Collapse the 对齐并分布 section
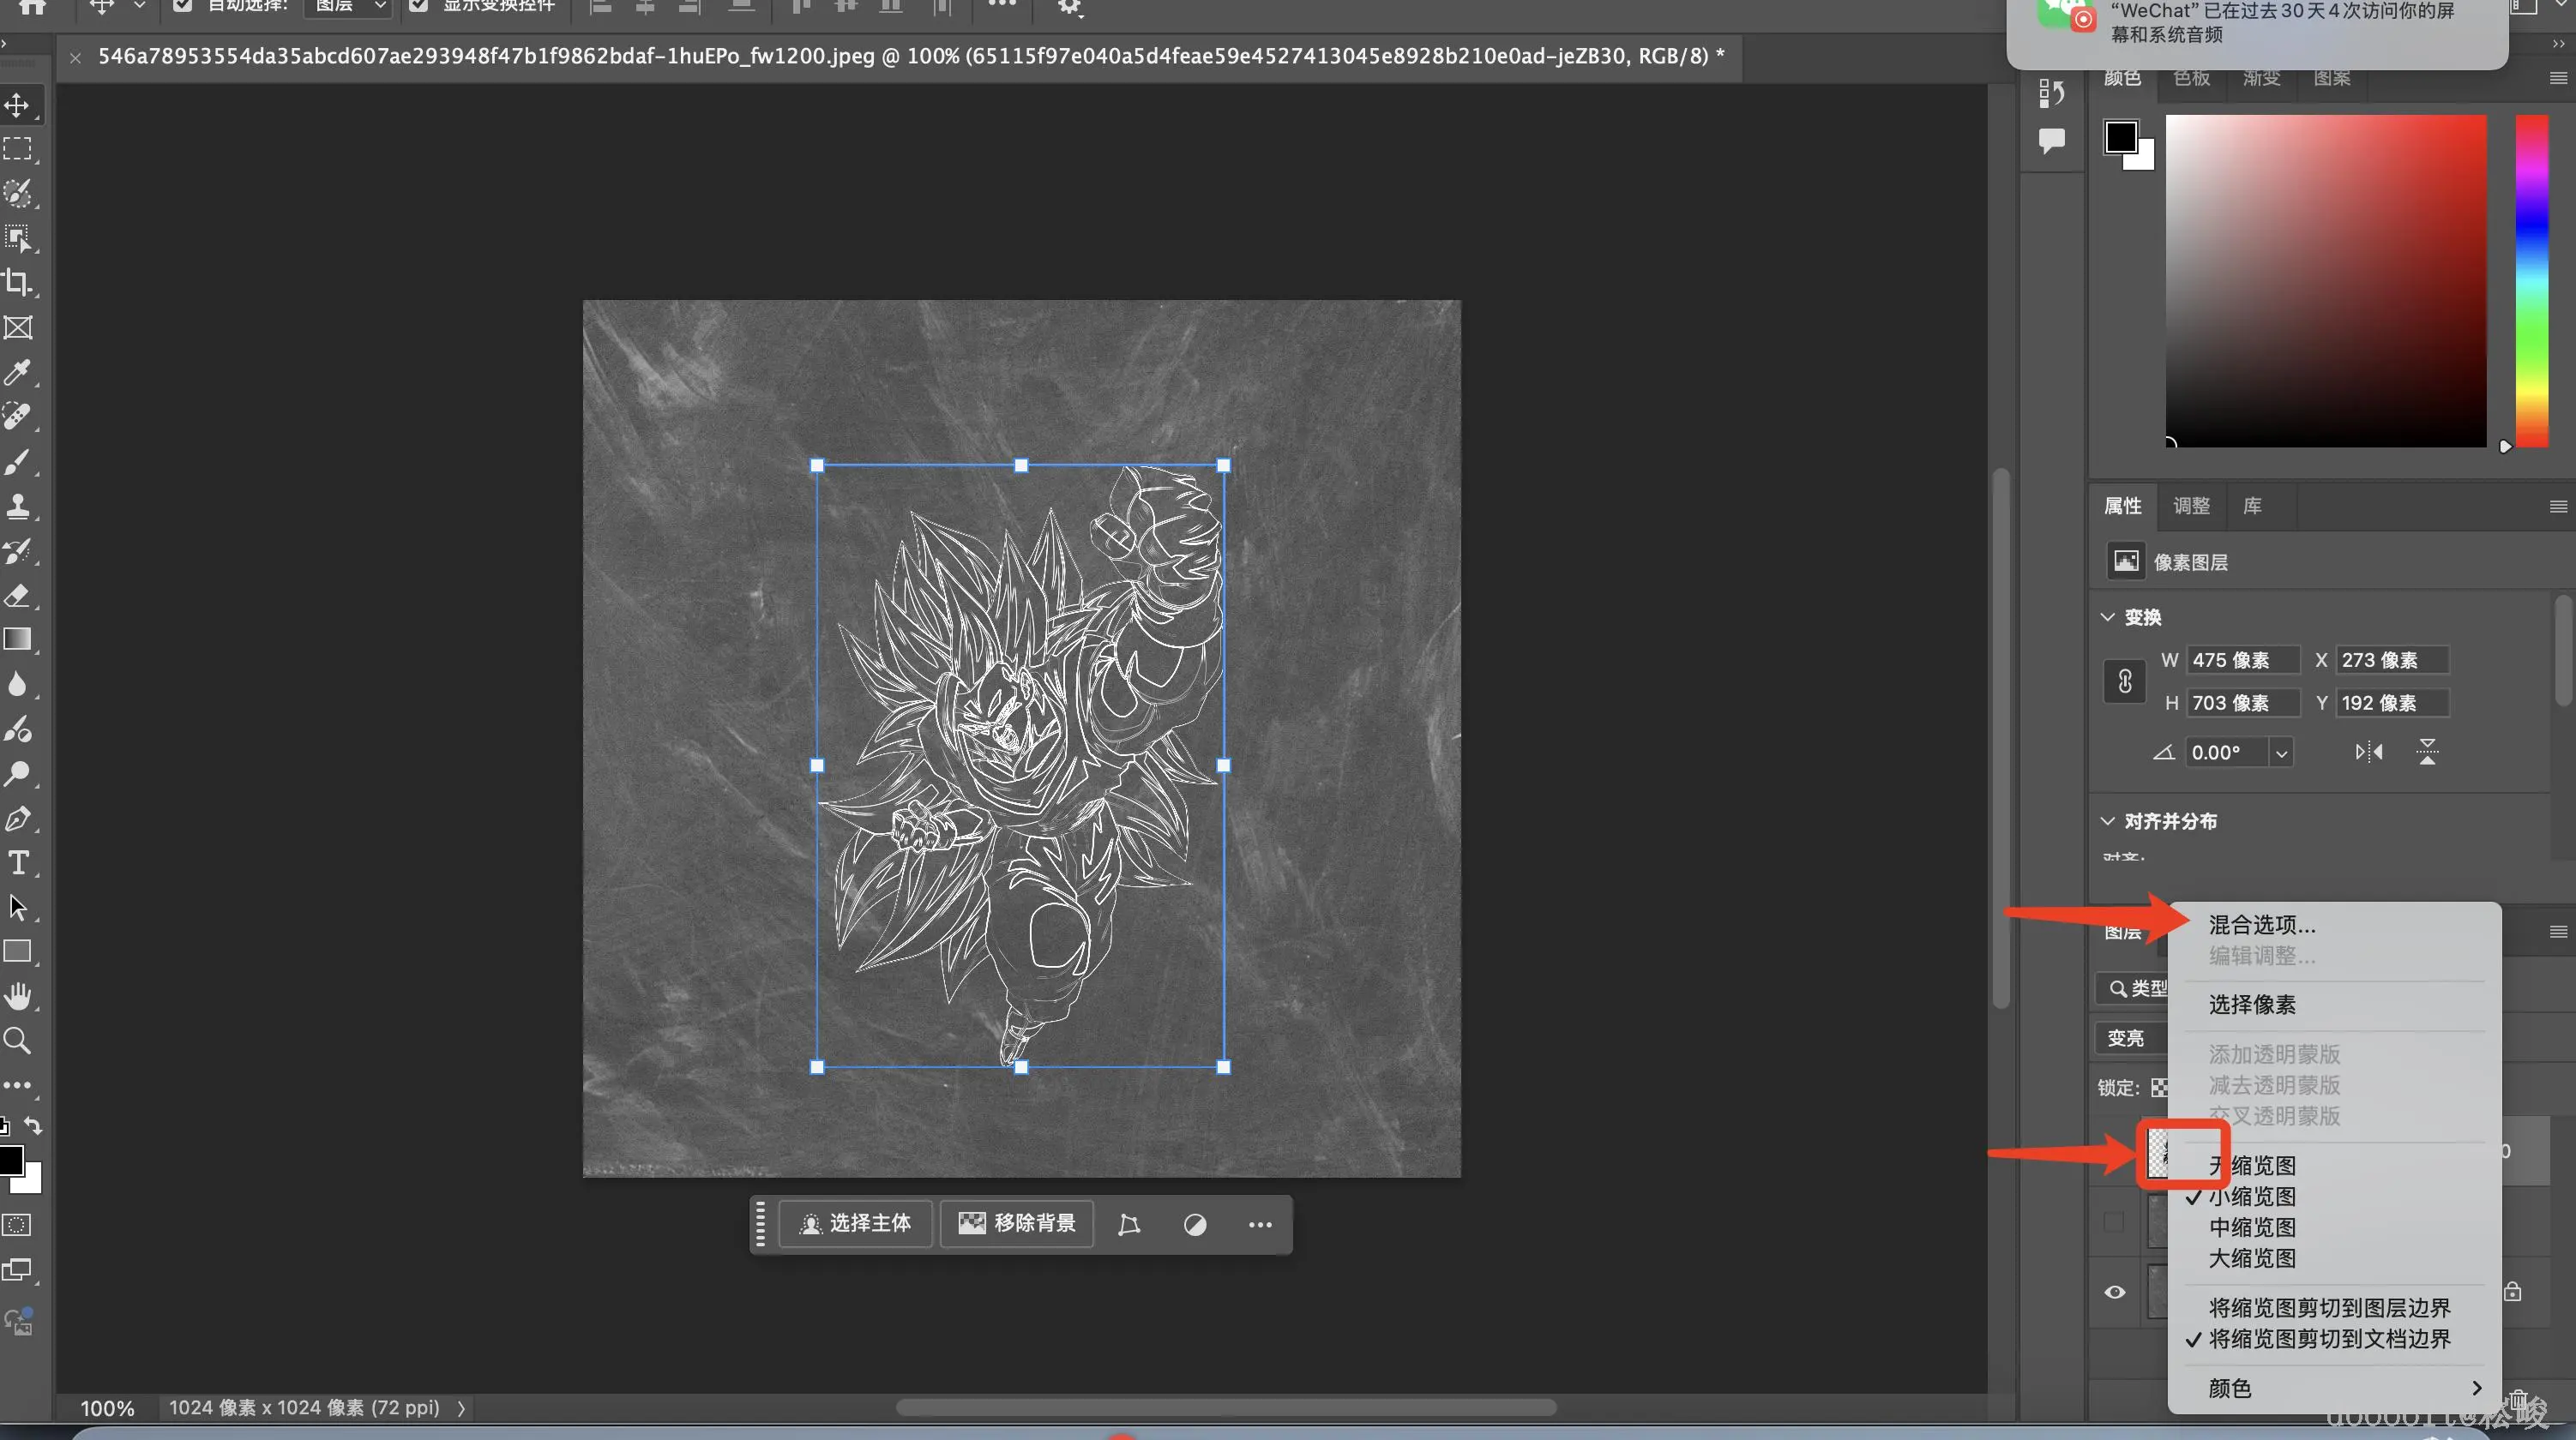 click(x=2108, y=820)
